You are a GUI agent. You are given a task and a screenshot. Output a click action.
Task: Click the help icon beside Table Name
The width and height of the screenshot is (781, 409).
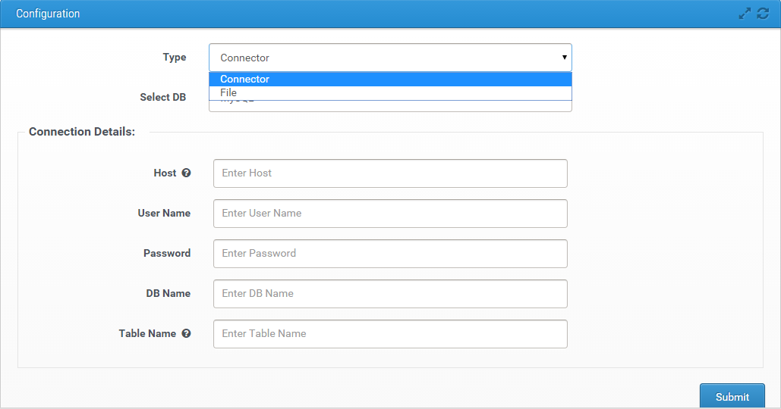point(186,333)
